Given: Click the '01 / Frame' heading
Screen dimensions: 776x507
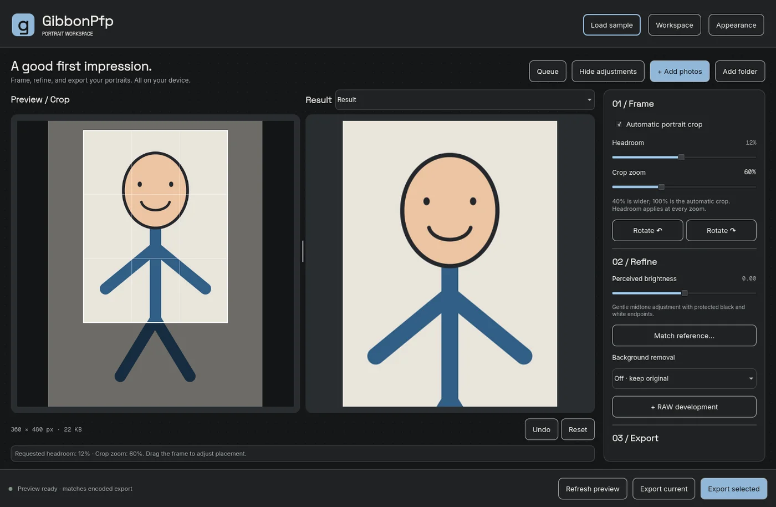Looking at the screenshot, I should pos(633,104).
